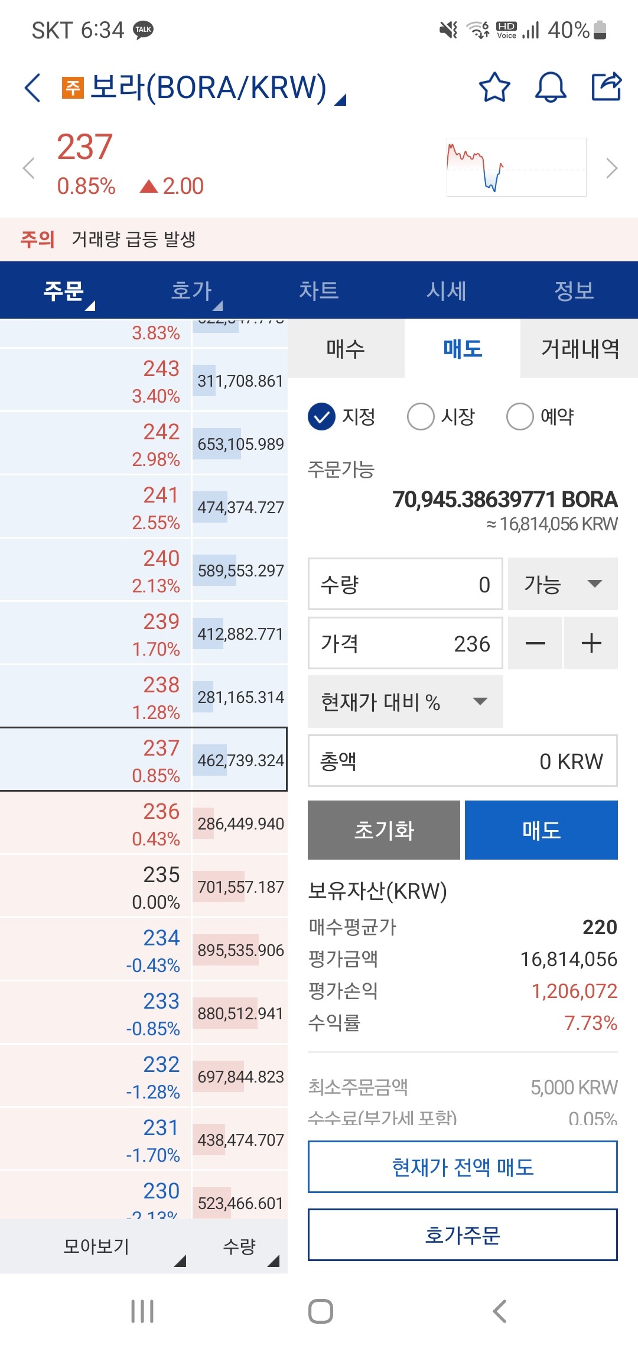
Task: Select the 매수 buy tab
Action: (346, 348)
